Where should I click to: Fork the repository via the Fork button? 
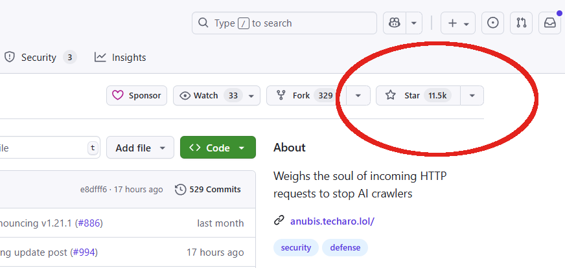pos(306,95)
